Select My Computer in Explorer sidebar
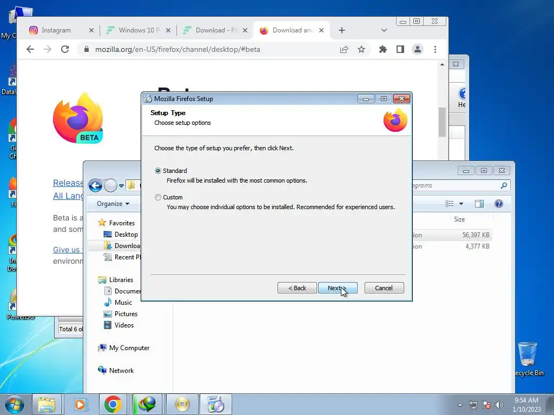Viewport: 554px width, 415px height. 124,348
